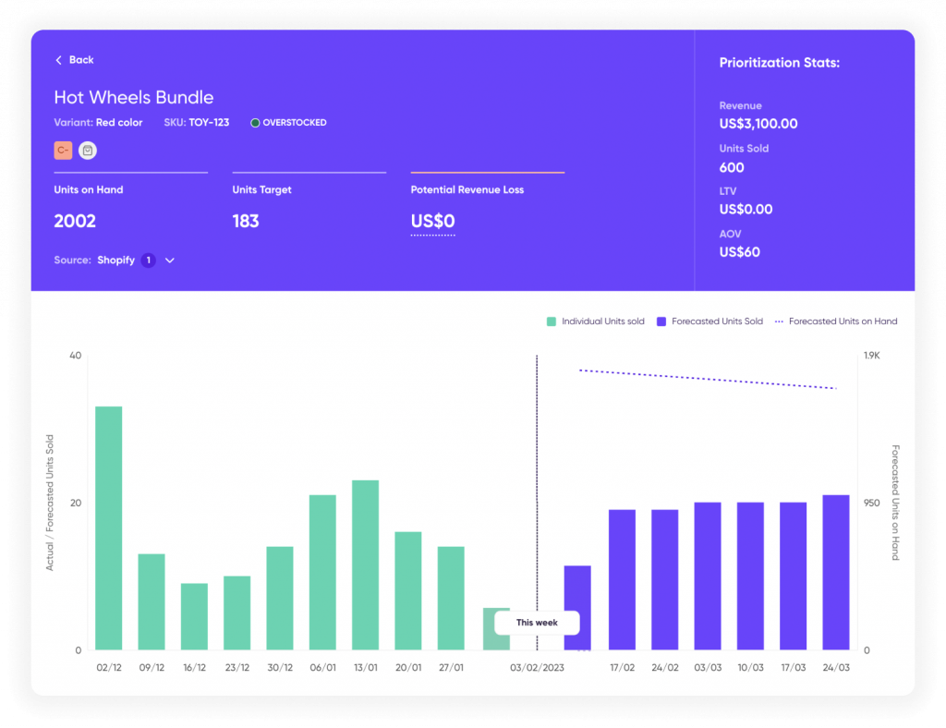Toggle Forecasted Units Sold legend item

coord(709,322)
